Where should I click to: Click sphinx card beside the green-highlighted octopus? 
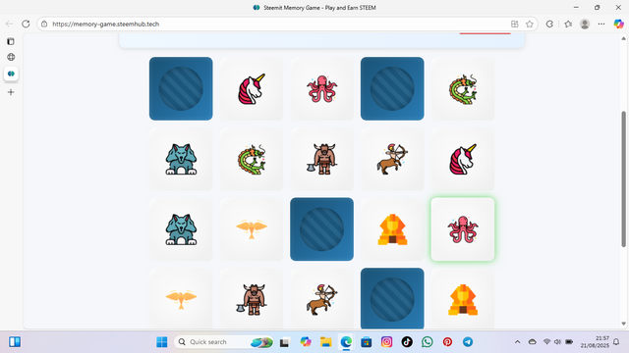pos(392,228)
